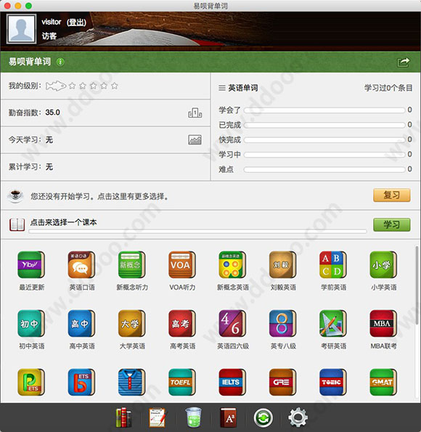This screenshot has width=421, height=432.
Task: Open the red dictionary book in bottom toolbar
Action: (x=228, y=417)
